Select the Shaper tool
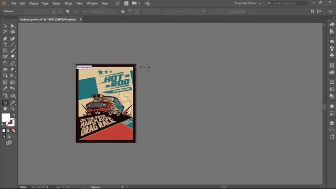Image resolution: width=336 pixels, height=189 pixels. (x=5, y=57)
